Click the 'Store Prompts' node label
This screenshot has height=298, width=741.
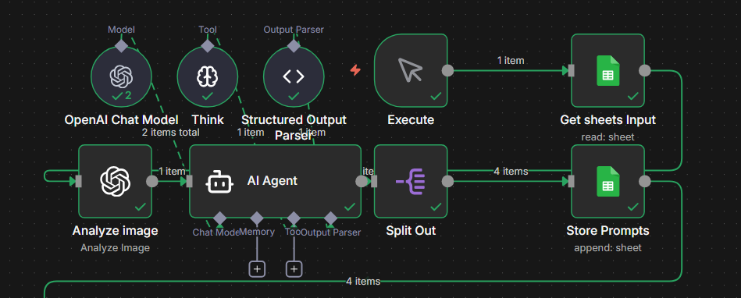[607, 231]
